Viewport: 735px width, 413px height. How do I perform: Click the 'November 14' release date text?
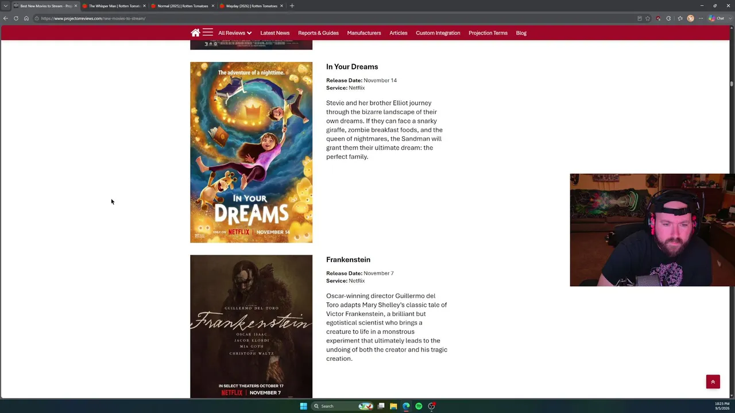[x=380, y=80]
